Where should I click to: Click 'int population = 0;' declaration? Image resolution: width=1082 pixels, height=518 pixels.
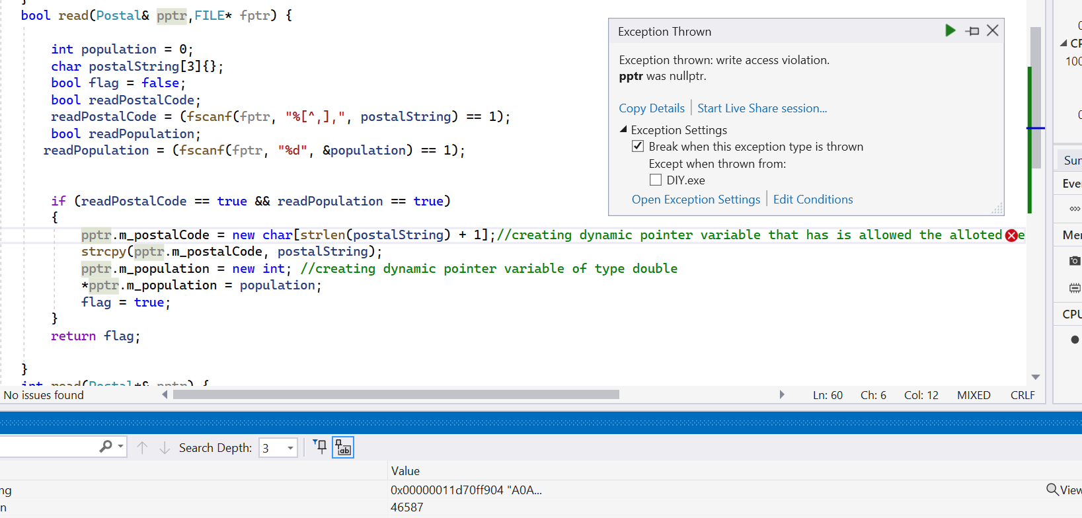click(x=122, y=50)
